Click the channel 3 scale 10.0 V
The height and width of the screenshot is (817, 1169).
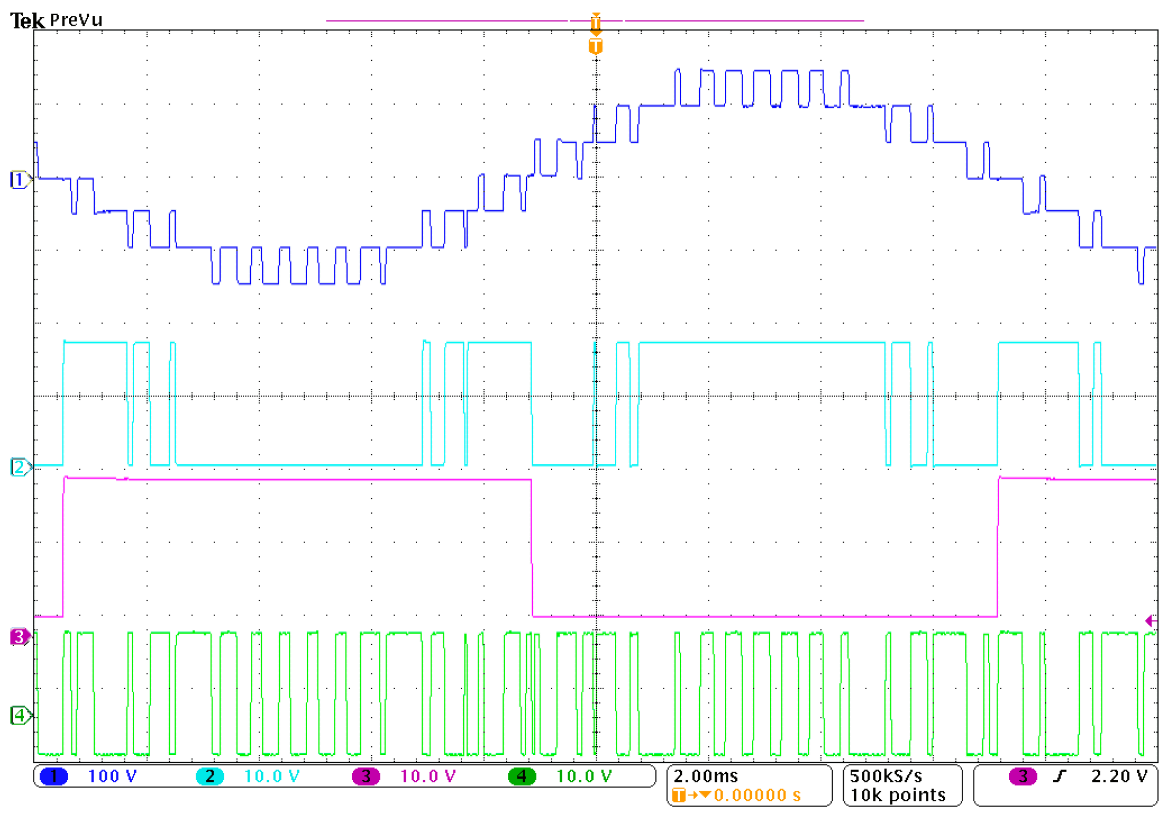click(x=428, y=776)
